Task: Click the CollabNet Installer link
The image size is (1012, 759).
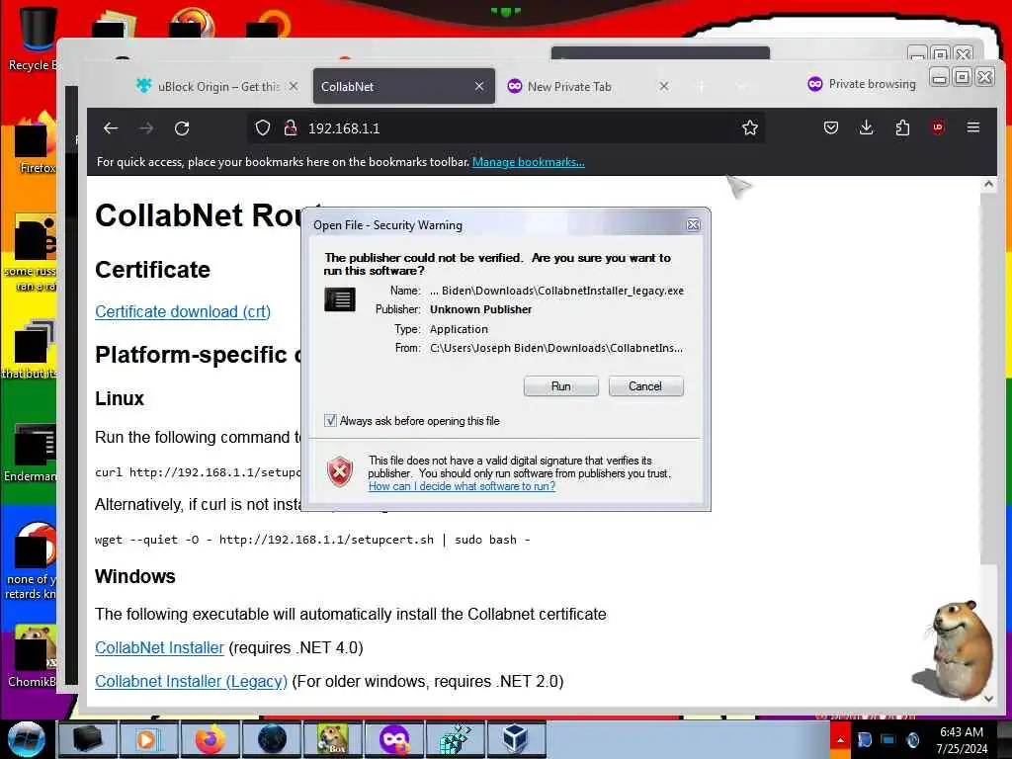Action: [159, 647]
